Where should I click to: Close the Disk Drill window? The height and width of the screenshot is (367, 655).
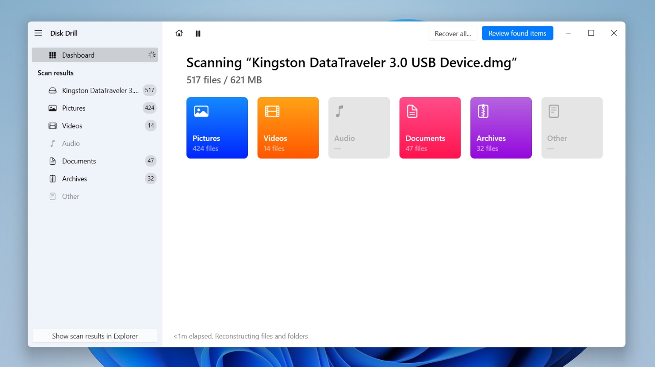(x=614, y=33)
